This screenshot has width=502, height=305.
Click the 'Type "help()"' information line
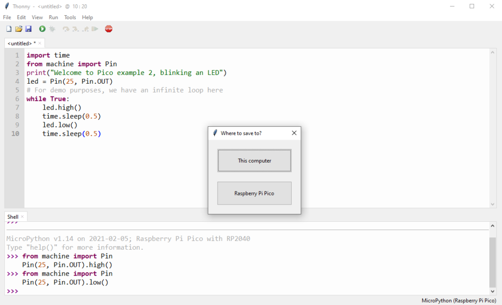75,247
